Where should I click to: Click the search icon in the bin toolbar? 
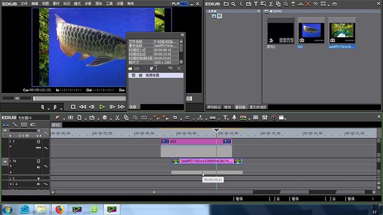point(233,4)
